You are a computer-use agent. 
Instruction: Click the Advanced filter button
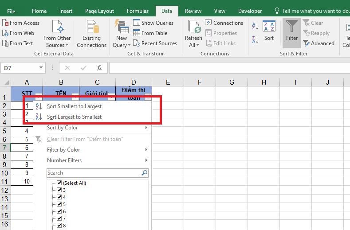(x=319, y=43)
